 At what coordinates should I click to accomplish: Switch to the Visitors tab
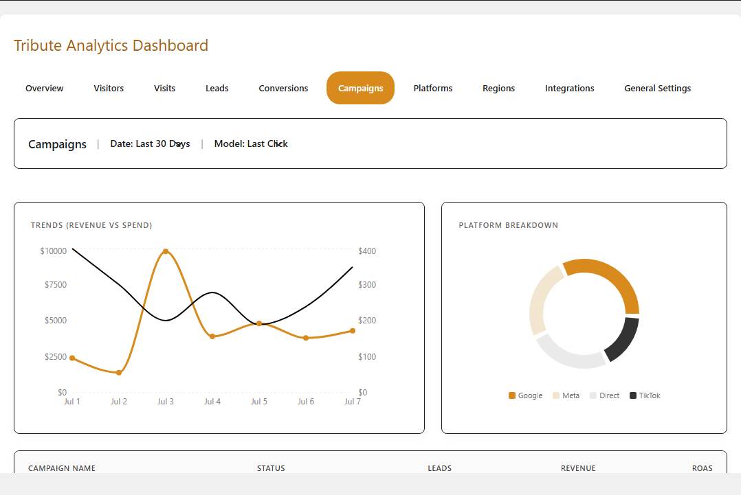click(x=109, y=89)
